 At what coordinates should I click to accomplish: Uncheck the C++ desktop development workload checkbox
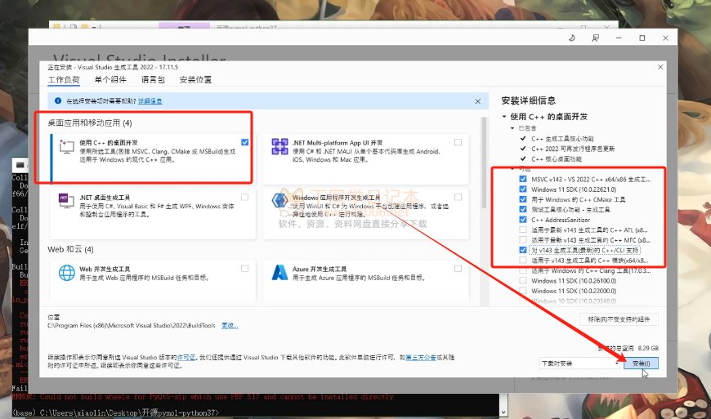point(245,142)
